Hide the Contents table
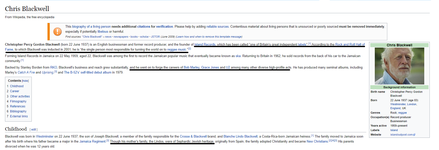Screen dimensions: 439x150 coord(25,81)
